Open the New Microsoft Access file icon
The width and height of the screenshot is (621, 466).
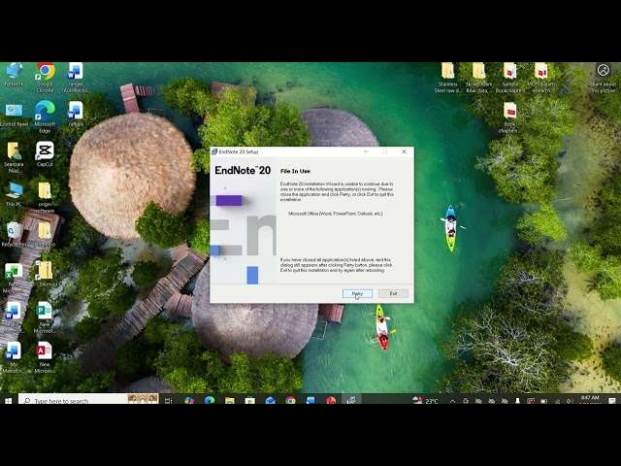point(44,357)
